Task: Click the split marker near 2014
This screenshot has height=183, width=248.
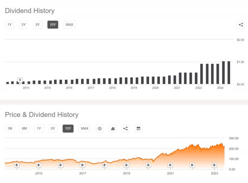Action: 20,80
